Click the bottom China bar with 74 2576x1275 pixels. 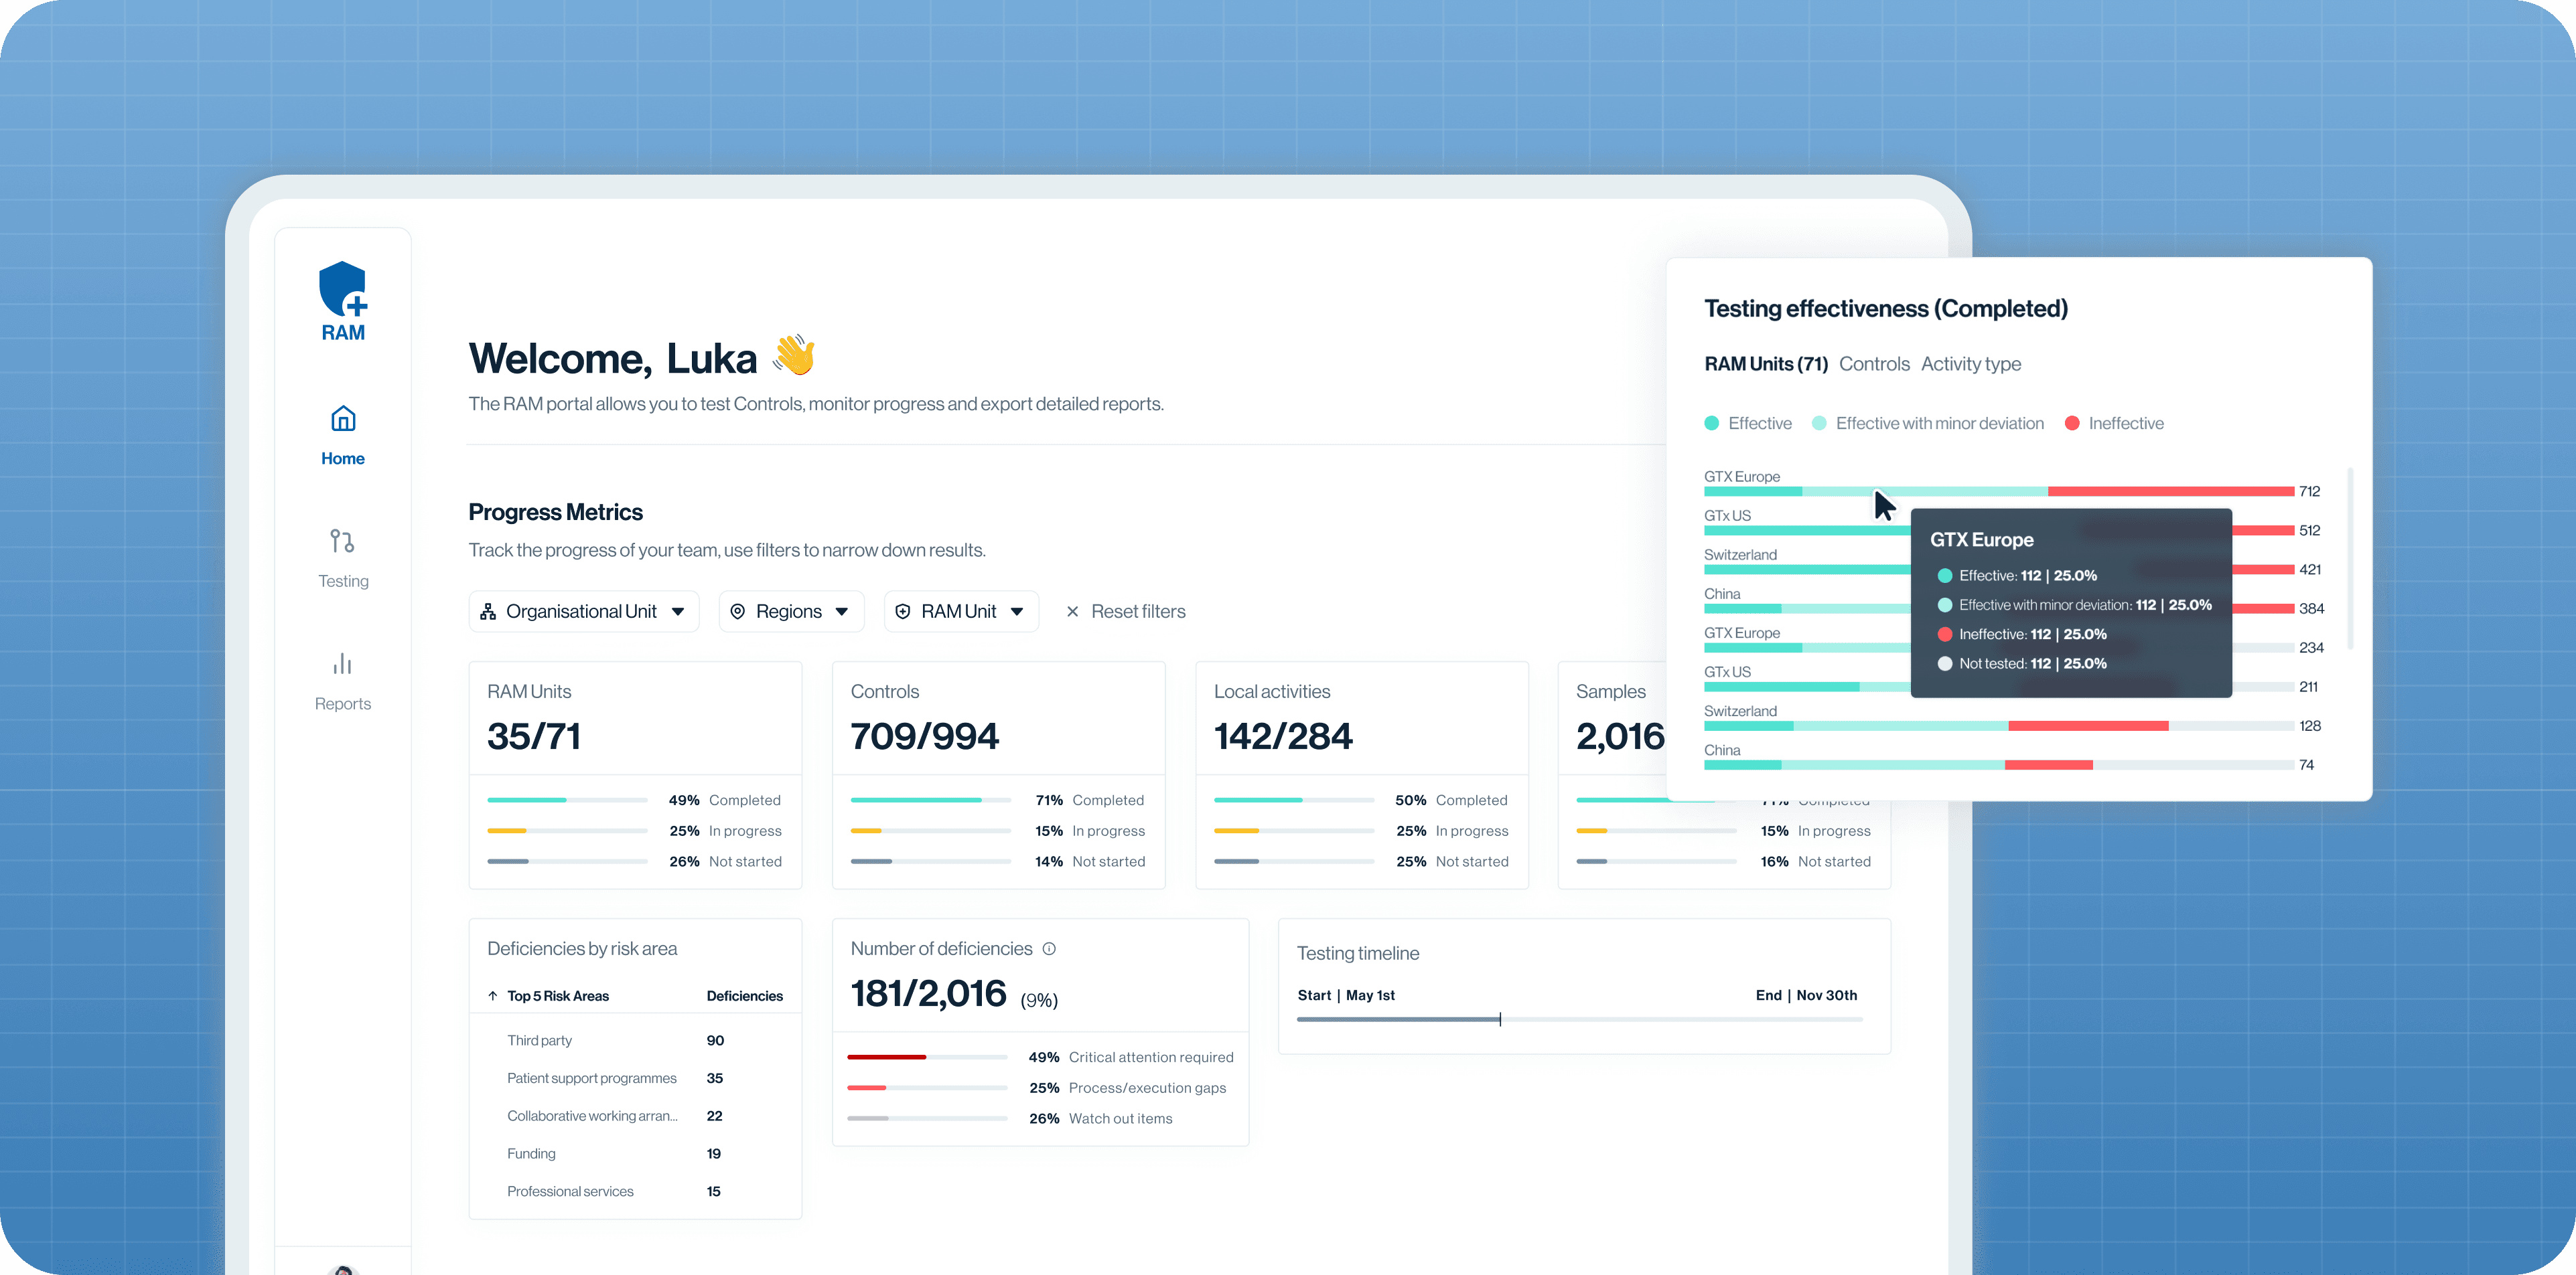click(1998, 766)
